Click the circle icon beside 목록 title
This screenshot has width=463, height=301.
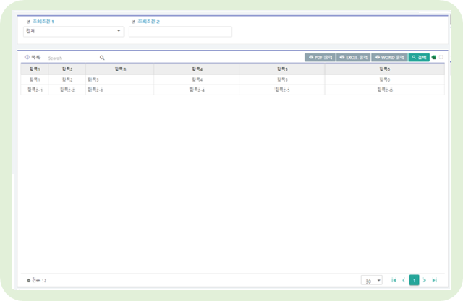pos(27,57)
